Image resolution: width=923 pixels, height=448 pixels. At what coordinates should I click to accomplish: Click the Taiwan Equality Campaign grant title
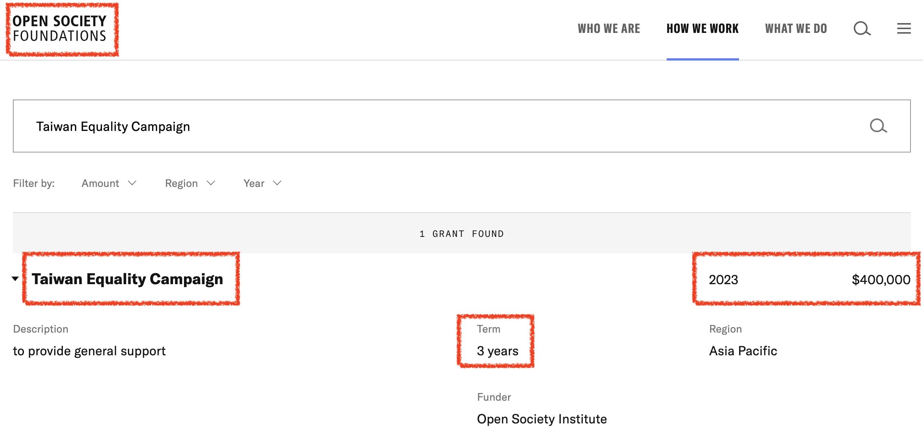click(127, 279)
